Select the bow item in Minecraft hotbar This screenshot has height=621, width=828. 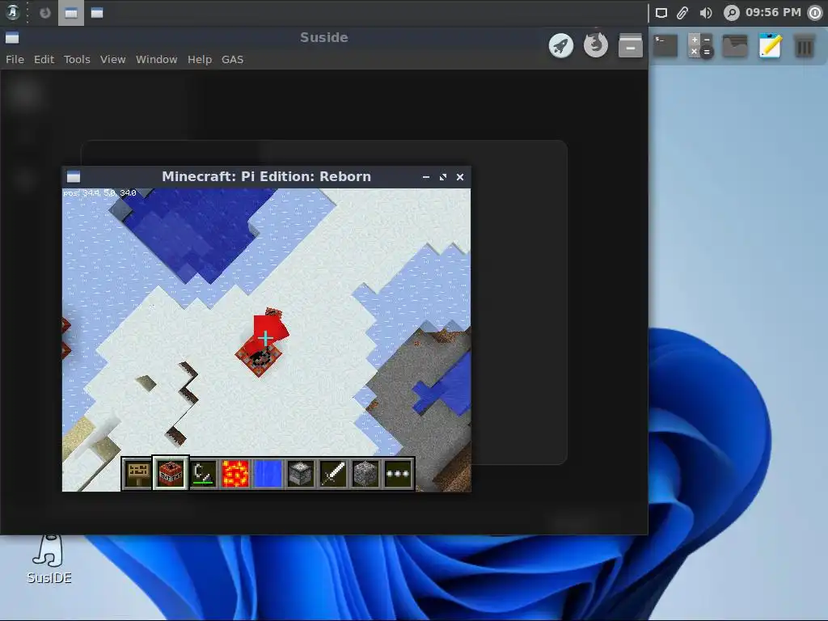click(203, 474)
